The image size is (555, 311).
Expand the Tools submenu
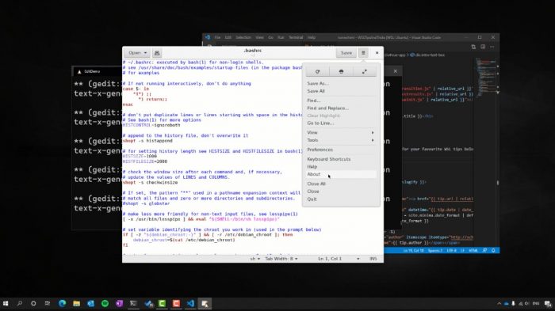(340, 140)
